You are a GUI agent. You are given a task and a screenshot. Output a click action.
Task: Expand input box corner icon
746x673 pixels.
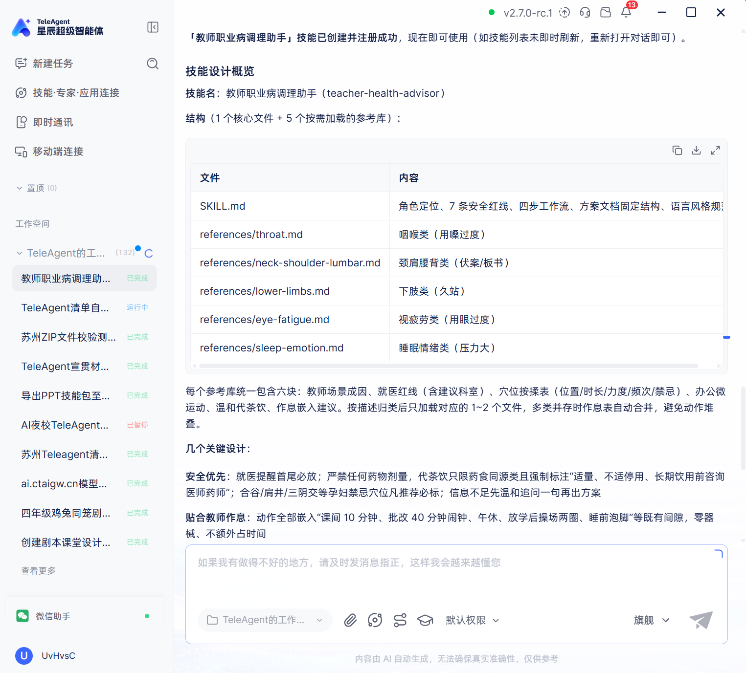point(718,554)
